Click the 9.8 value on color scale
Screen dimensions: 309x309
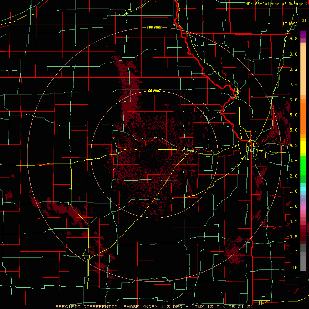(x=294, y=39)
